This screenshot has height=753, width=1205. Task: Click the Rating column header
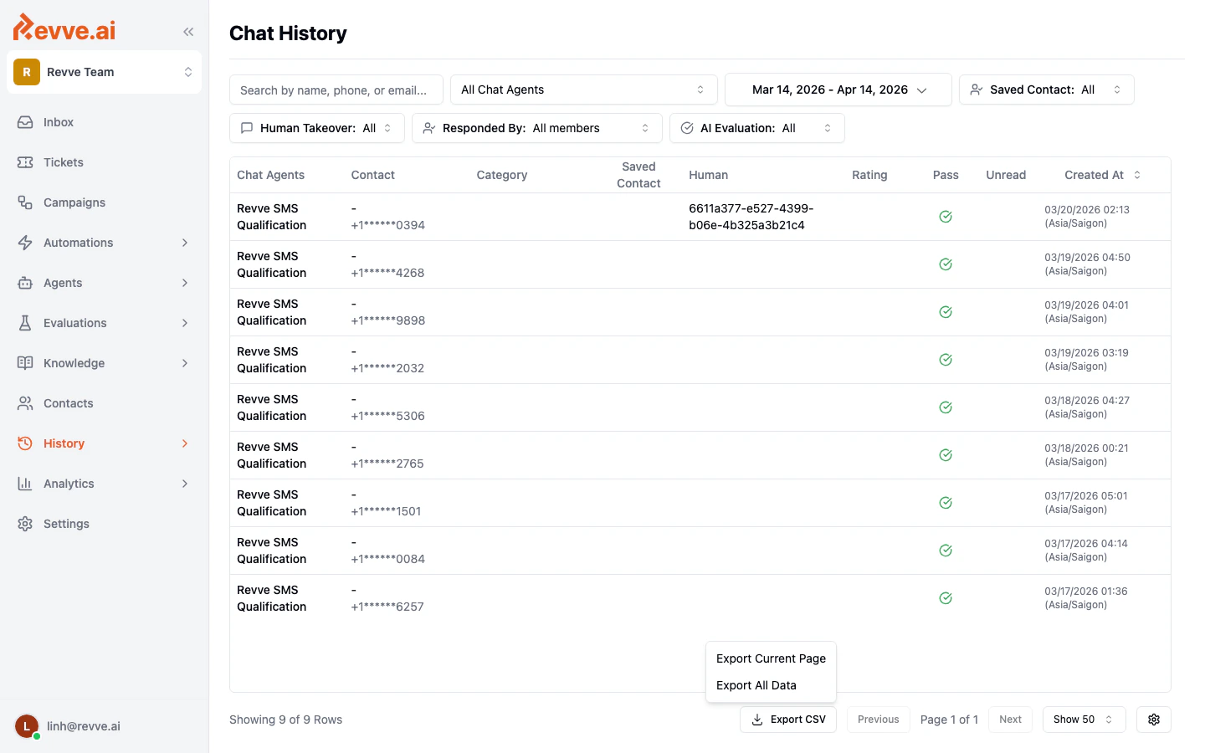click(x=869, y=175)
